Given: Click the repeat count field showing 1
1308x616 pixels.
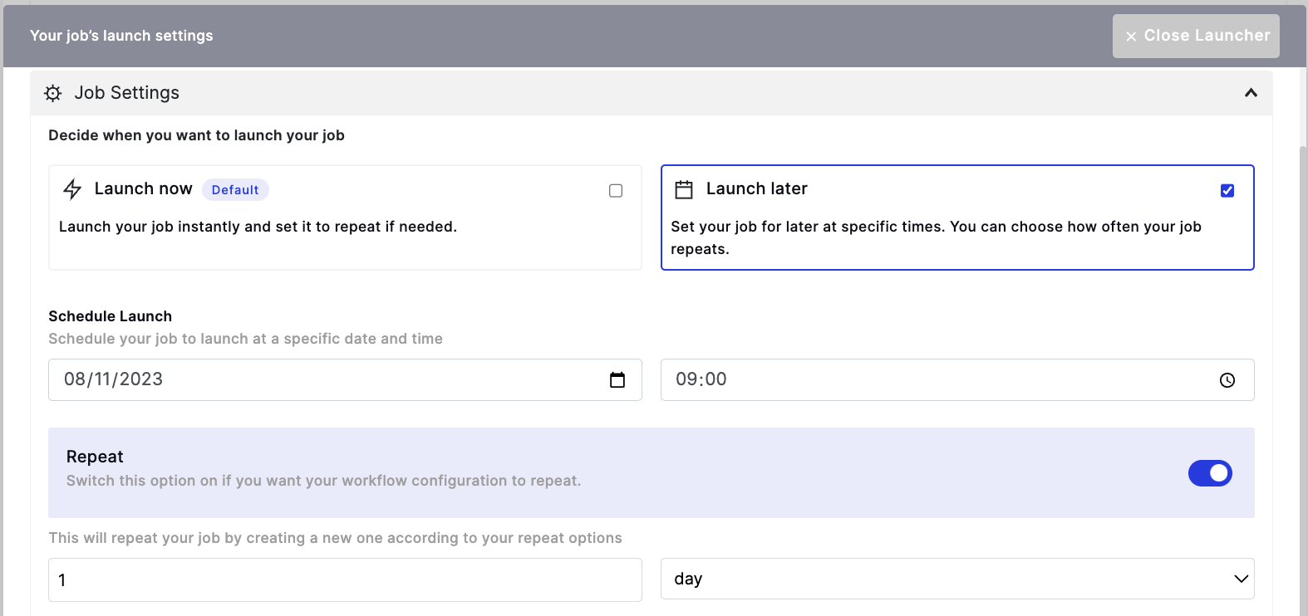Looking at the screenshot, I should tap(345, 579).
